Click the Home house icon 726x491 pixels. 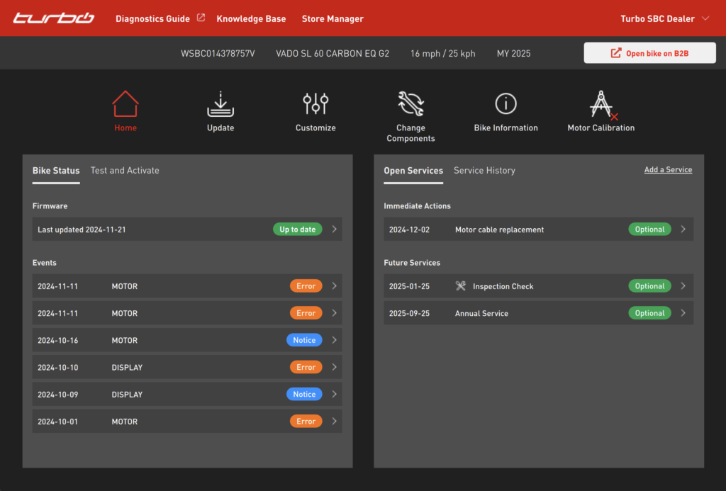point(125,104)
